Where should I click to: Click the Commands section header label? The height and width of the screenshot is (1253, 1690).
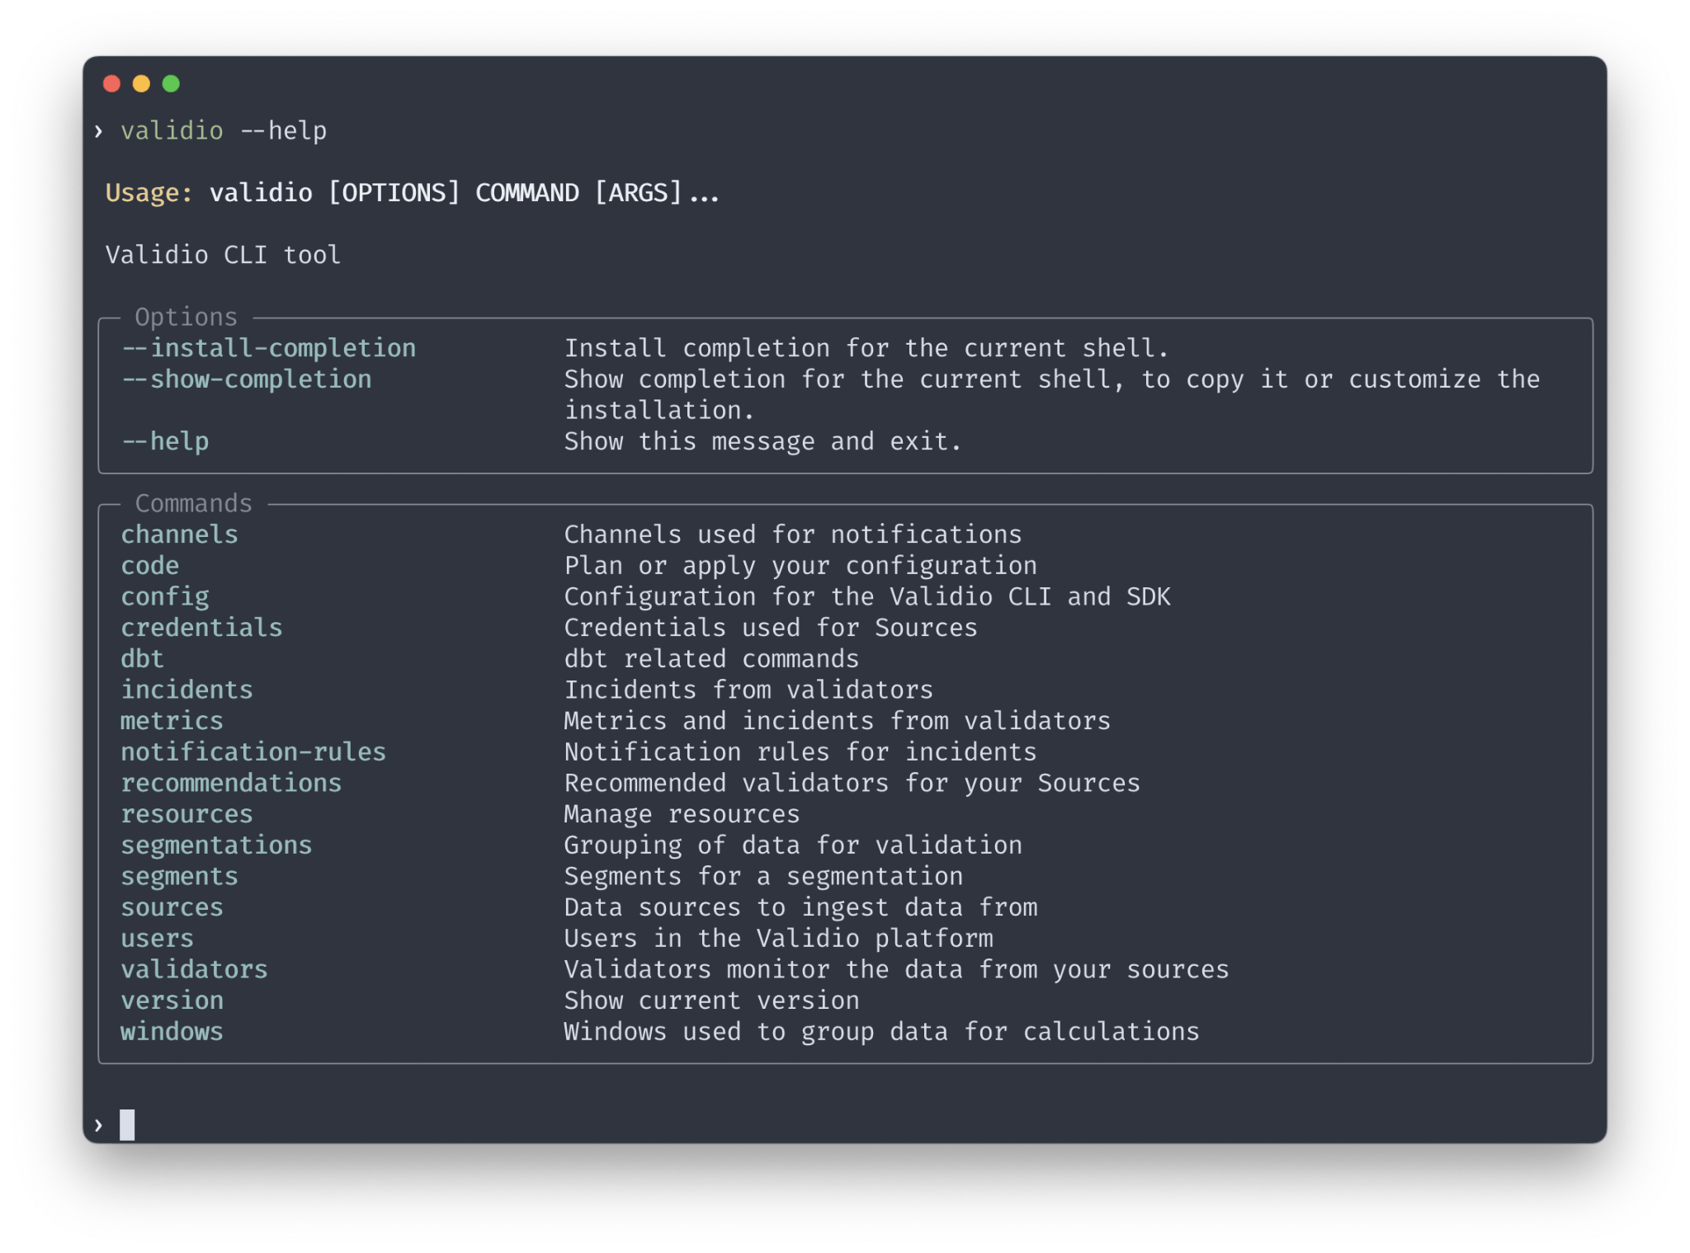coord(193,503)
